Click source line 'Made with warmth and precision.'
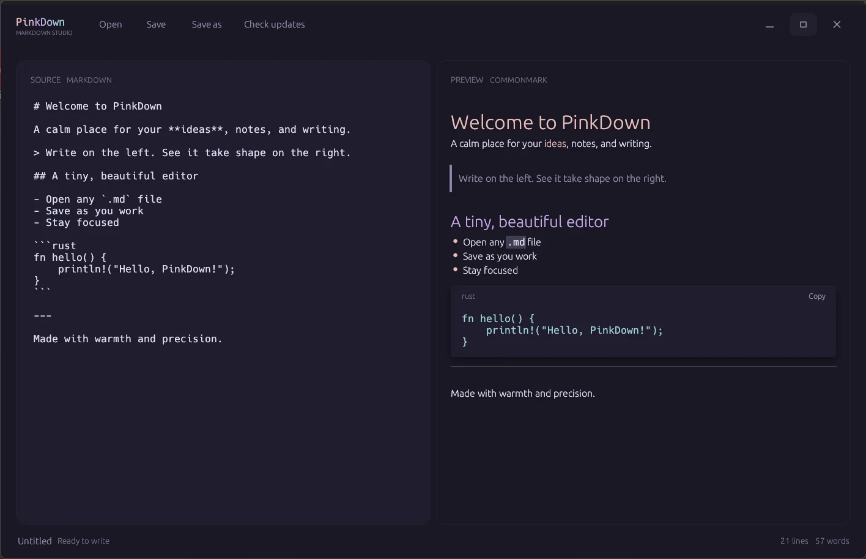Image resolution: width=866 pixels, height=559 pixels. (128, 339)
